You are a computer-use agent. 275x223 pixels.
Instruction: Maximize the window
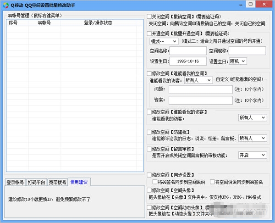[x=251, y=4]
